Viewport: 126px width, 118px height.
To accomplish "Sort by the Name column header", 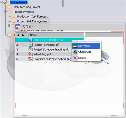I will (x=56, y=35).
